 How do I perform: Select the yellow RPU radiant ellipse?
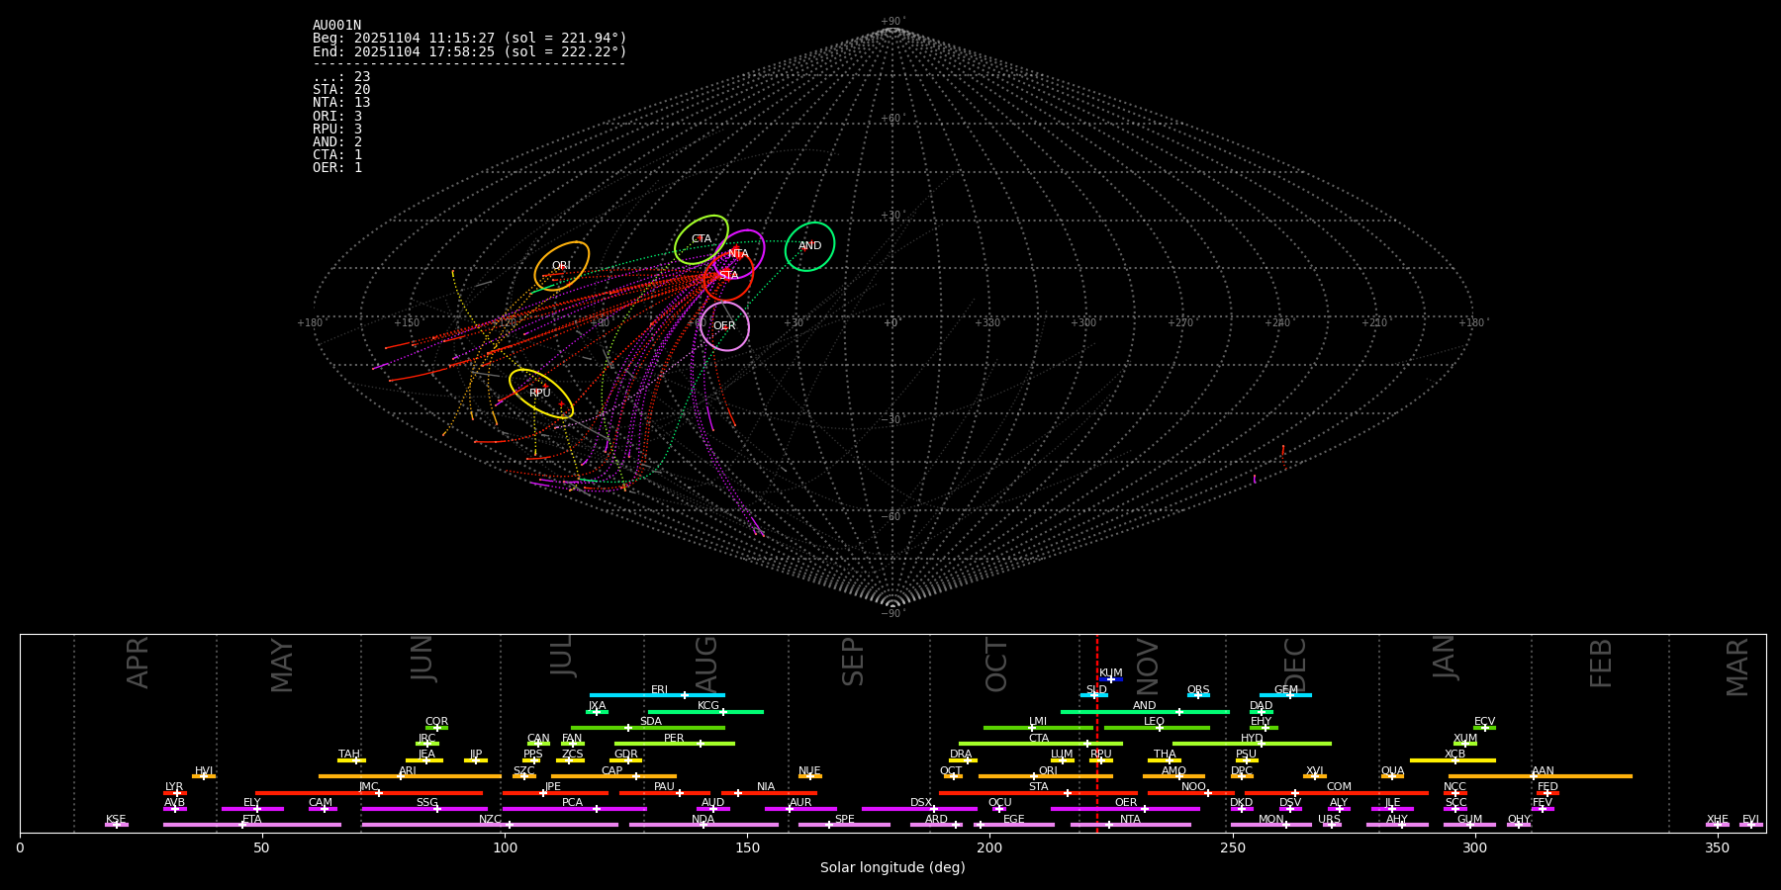tap(540, 394)
